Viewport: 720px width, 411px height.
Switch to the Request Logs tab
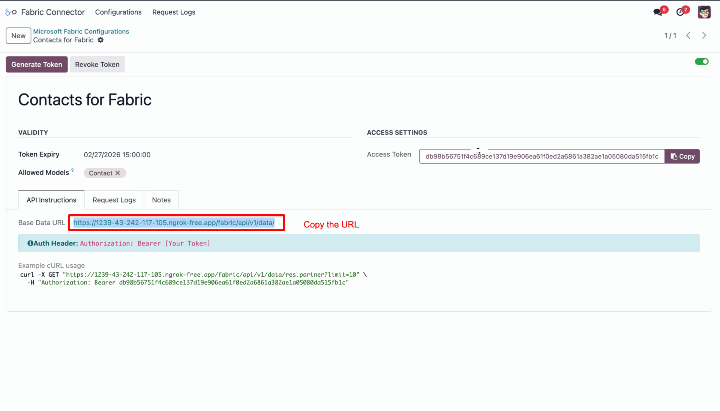(114, 200)
